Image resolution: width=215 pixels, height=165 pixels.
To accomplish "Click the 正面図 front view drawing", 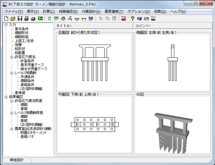I will pyautogui.click(x=94, y=63).
